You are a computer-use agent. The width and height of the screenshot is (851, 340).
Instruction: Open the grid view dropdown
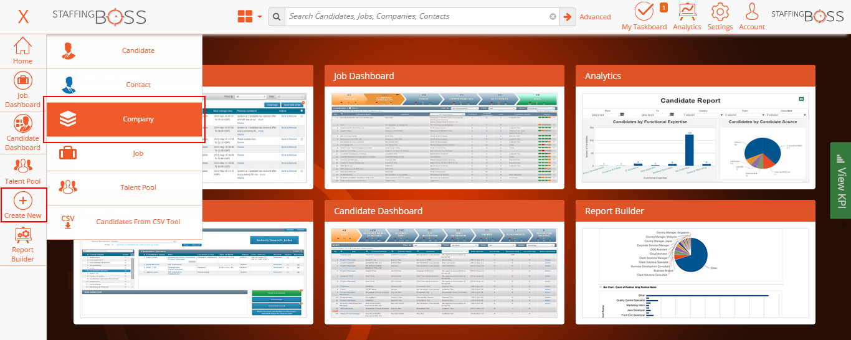(x=250, y=17)
